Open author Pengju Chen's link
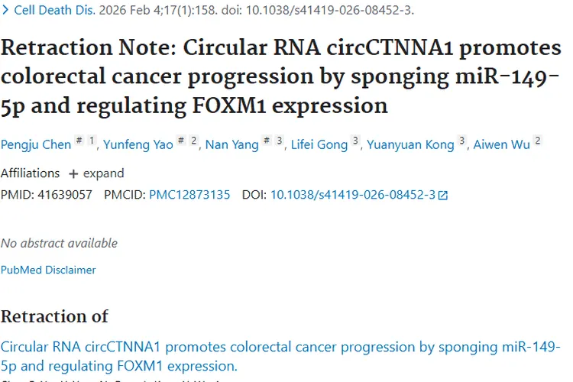This screenshot has width=573, height=382. [x=36, y=145]
